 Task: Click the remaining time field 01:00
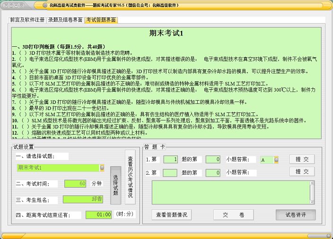point(98,214)
